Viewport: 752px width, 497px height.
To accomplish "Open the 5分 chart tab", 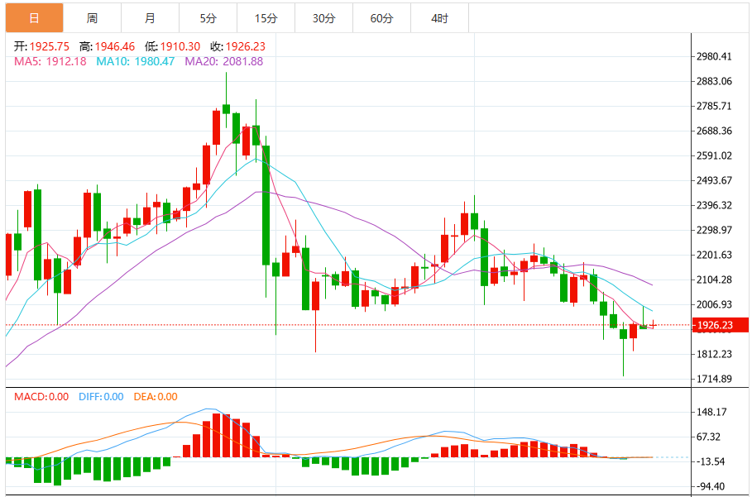I will click(x=208, y=18).
